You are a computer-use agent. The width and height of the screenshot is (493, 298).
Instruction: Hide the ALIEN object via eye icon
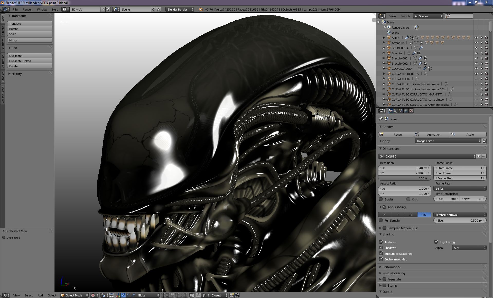(476, 38)
